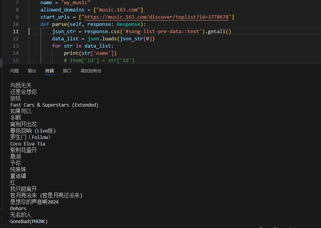Click terminal output 暮色回响 (Live版)
Screen dimensions: 321x228
33,131
